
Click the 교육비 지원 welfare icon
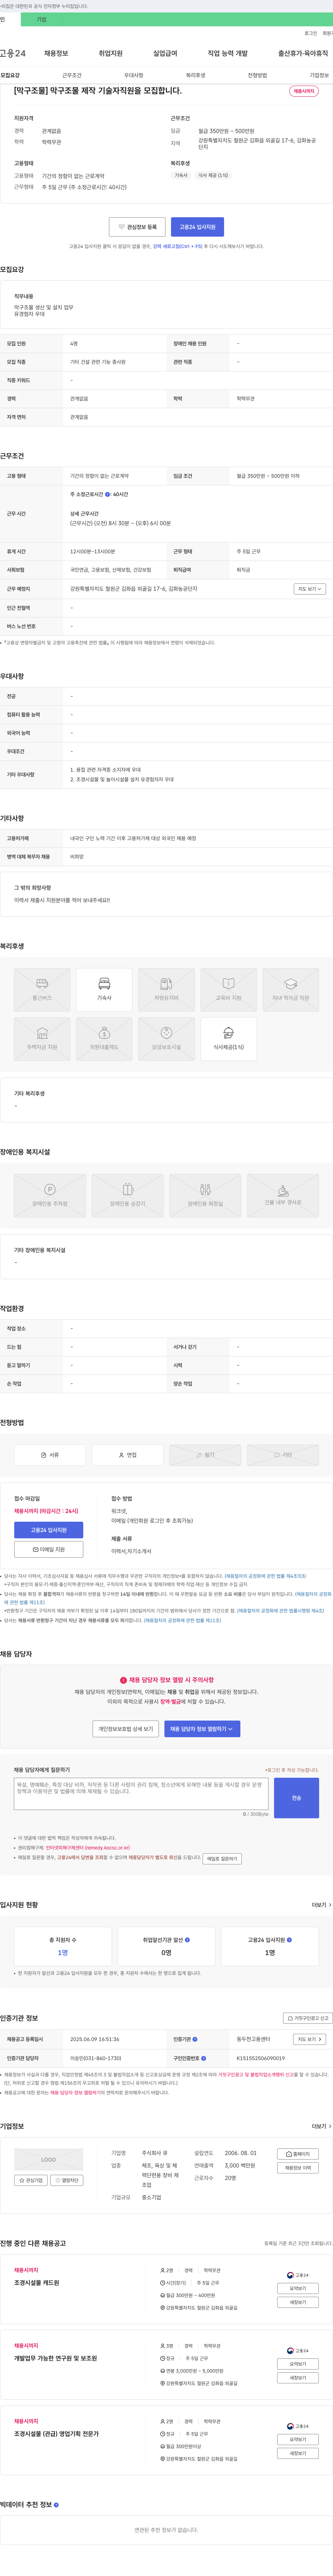click(228, 989)
